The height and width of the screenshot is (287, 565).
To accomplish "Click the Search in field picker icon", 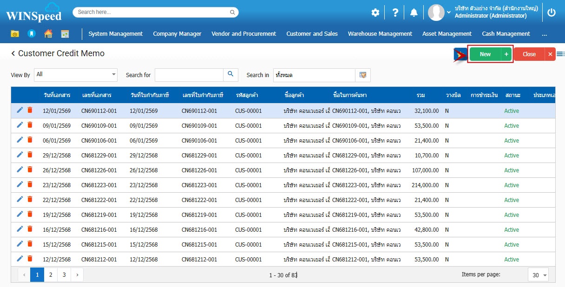I will pos(363,75).
